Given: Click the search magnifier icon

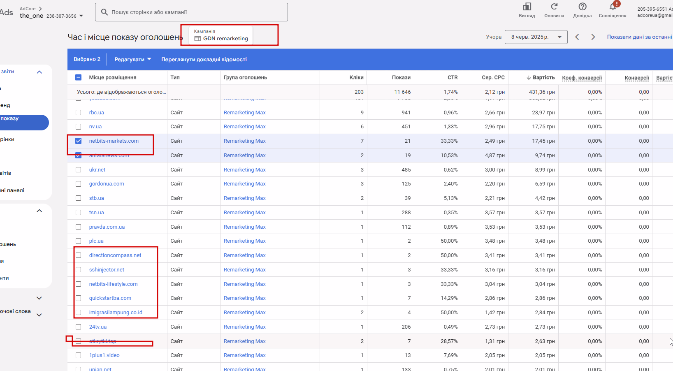Looking at the screenshot, I should pyautogui.click(x=104, y=12).
